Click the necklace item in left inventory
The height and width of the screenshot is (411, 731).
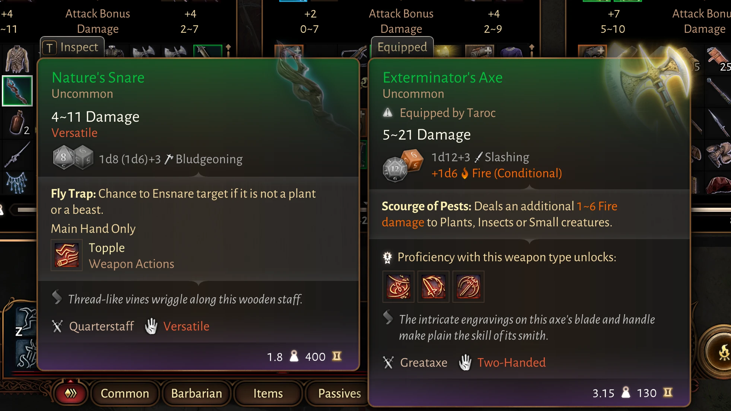[x=17, y=182]
